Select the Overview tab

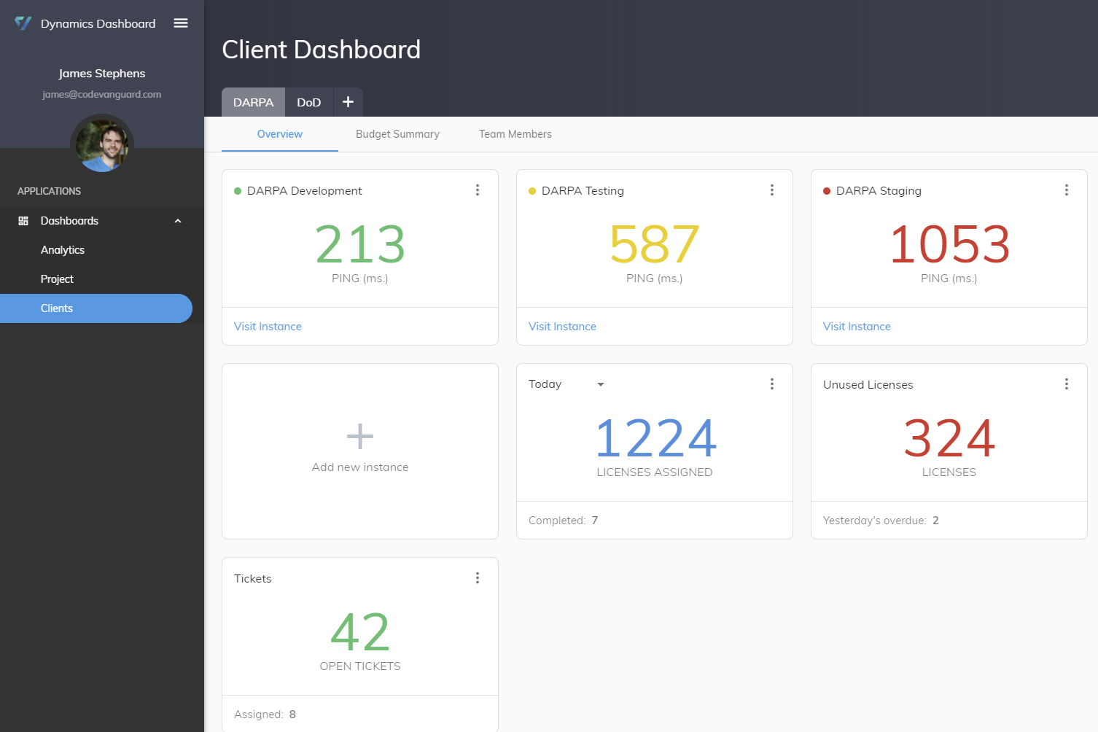coord(280,134)
